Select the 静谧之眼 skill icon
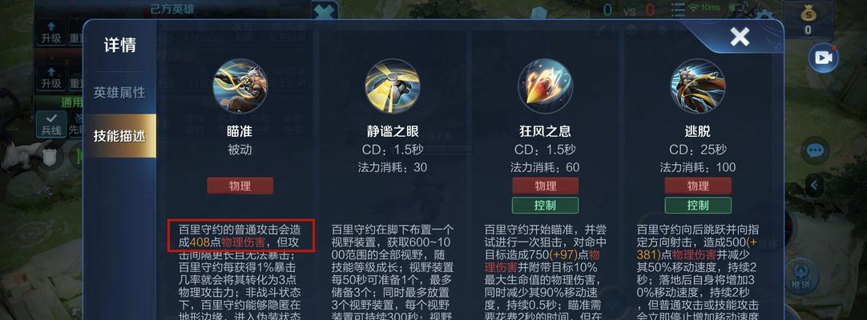 (x=393, y=86)
